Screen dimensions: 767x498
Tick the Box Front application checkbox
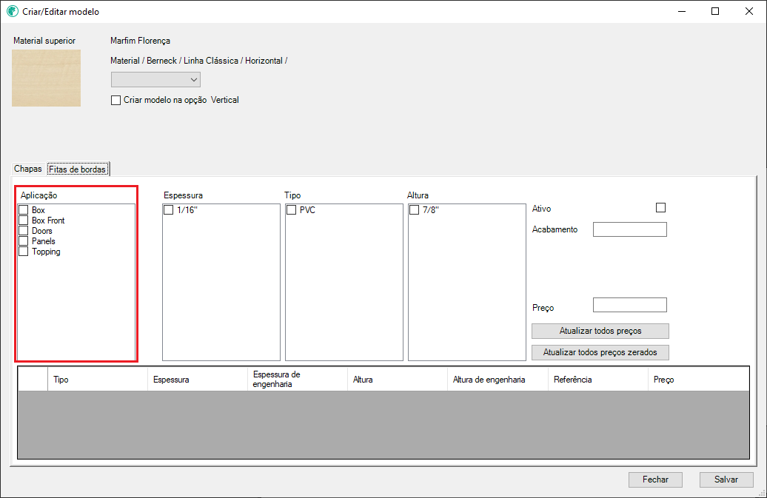pyautogui.click(x=24, y=221)
